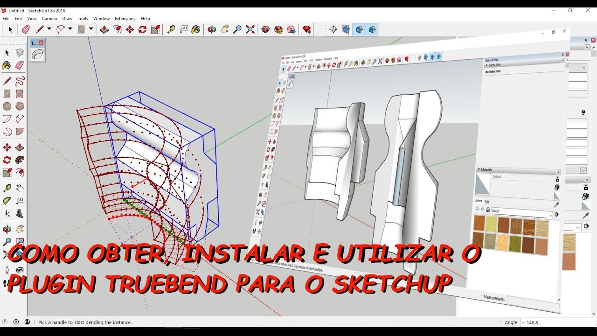This screenshot has width=597, height=336.
Task: Collapse the Entity Info panel in overlay window
Action: tap(487, 65)
